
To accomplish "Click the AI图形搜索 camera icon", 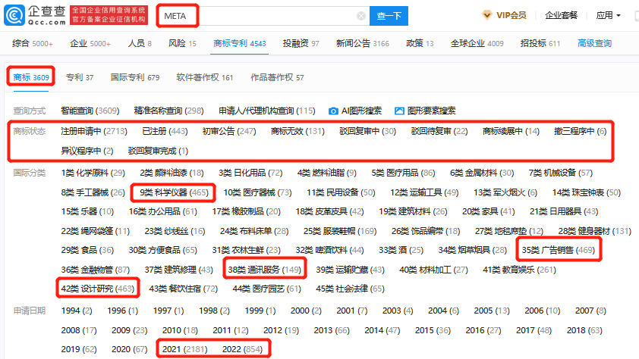I will click(333, 111).
